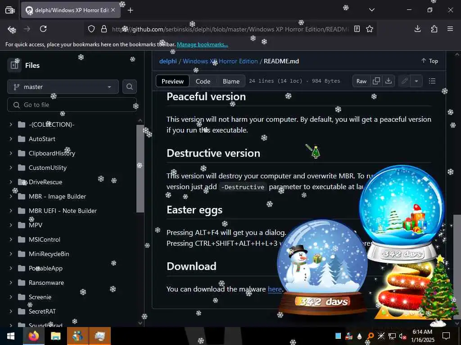Open the README outline list icon
This screenshot has height=345, width=461.
(432, 81)
